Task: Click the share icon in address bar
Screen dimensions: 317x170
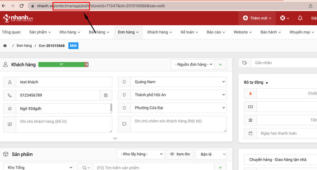Action: pos(310,6)
